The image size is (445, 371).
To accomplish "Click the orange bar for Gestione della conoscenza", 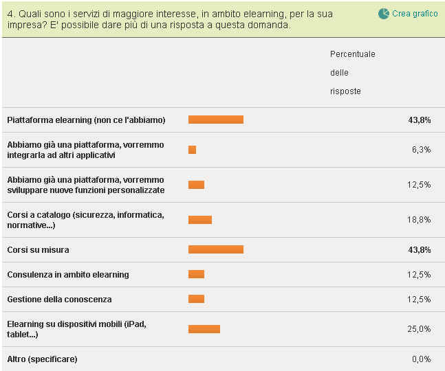I will [196, 299].
